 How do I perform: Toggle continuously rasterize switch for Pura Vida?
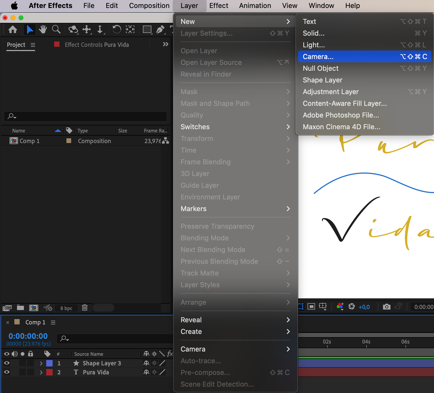click(154, 372)
